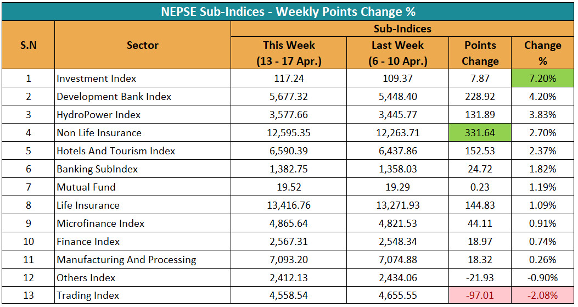Click the 'Hotels And Tourism Index' cell
Viewport: 578px width, 307px height.
point(116,151)
